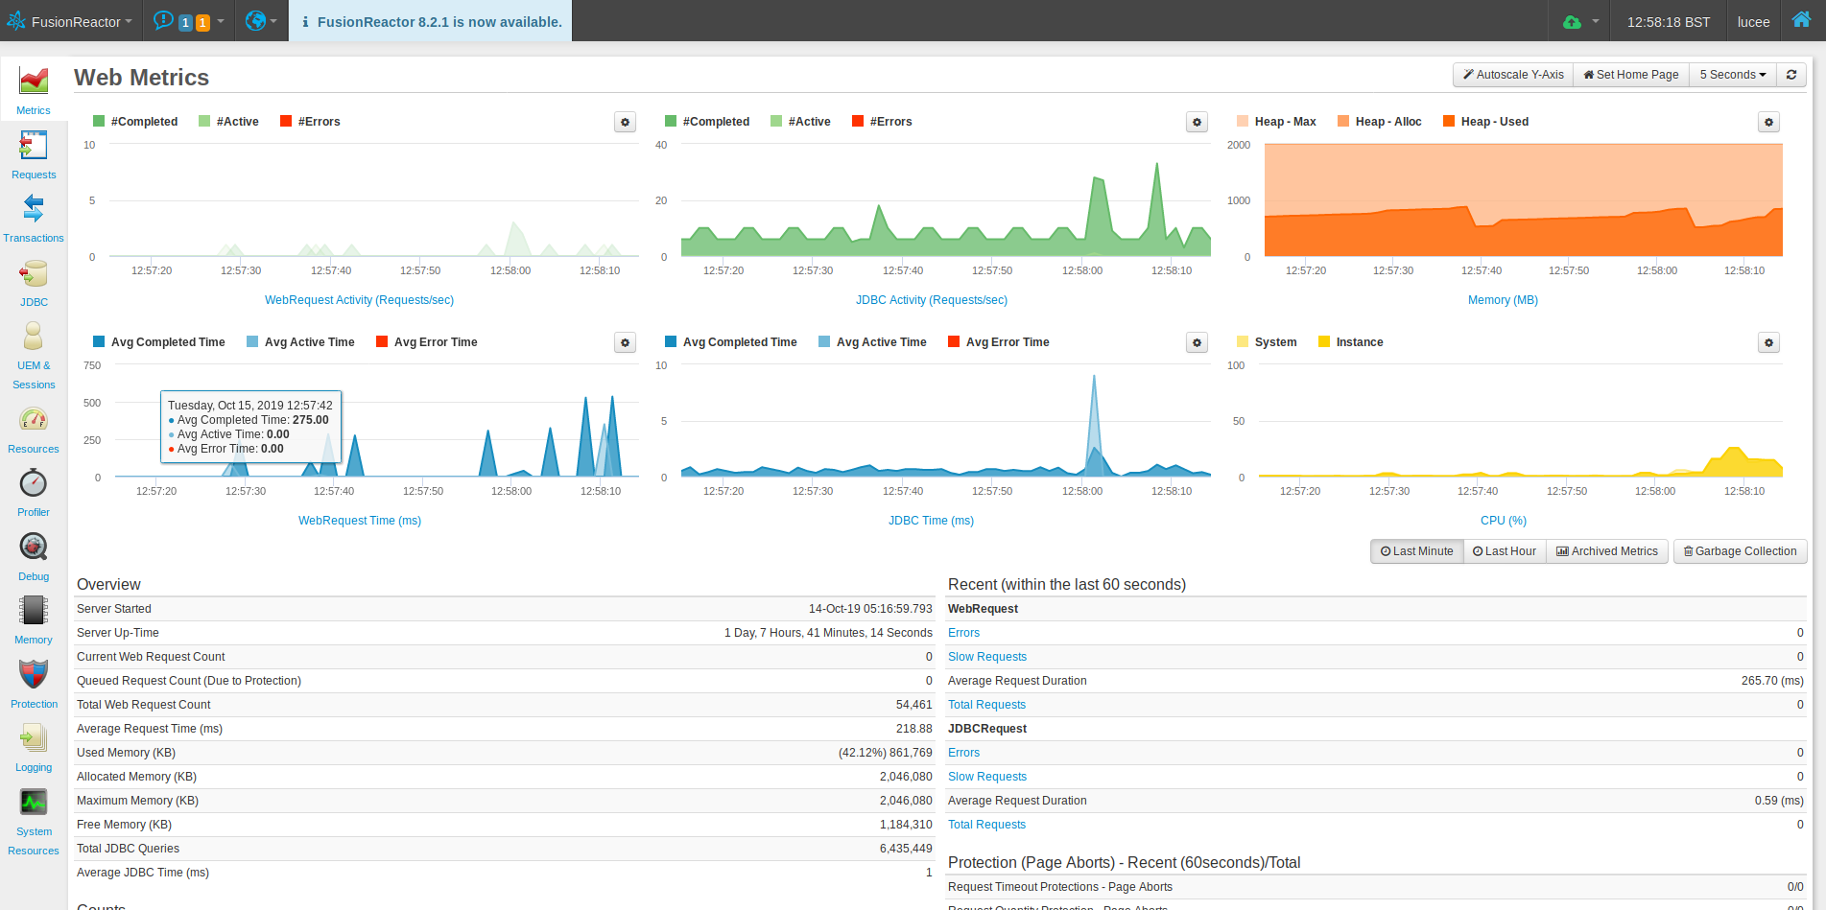
Task: Open the notifications speech bubble dropdown
Action: [x=189, y=21]
